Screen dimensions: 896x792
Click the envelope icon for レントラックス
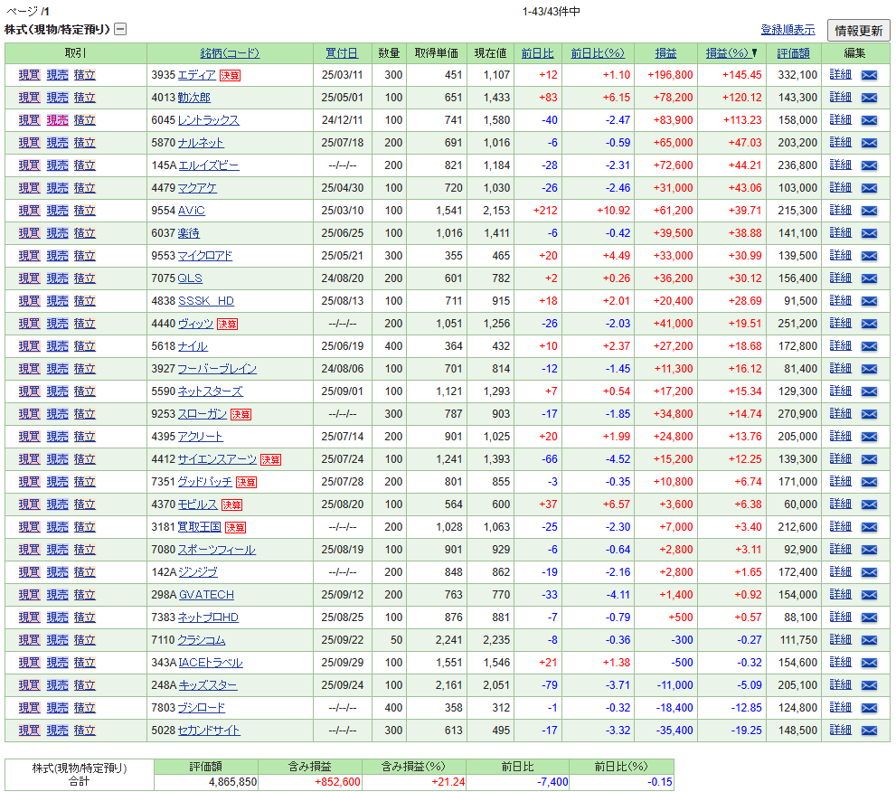point(869,120)
